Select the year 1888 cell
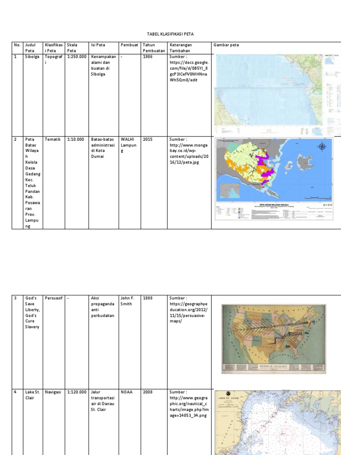The width and height of the screenshot is (341, 455). (147, 298)
